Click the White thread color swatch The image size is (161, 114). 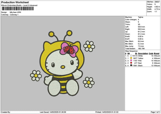(x=131, y=56)
